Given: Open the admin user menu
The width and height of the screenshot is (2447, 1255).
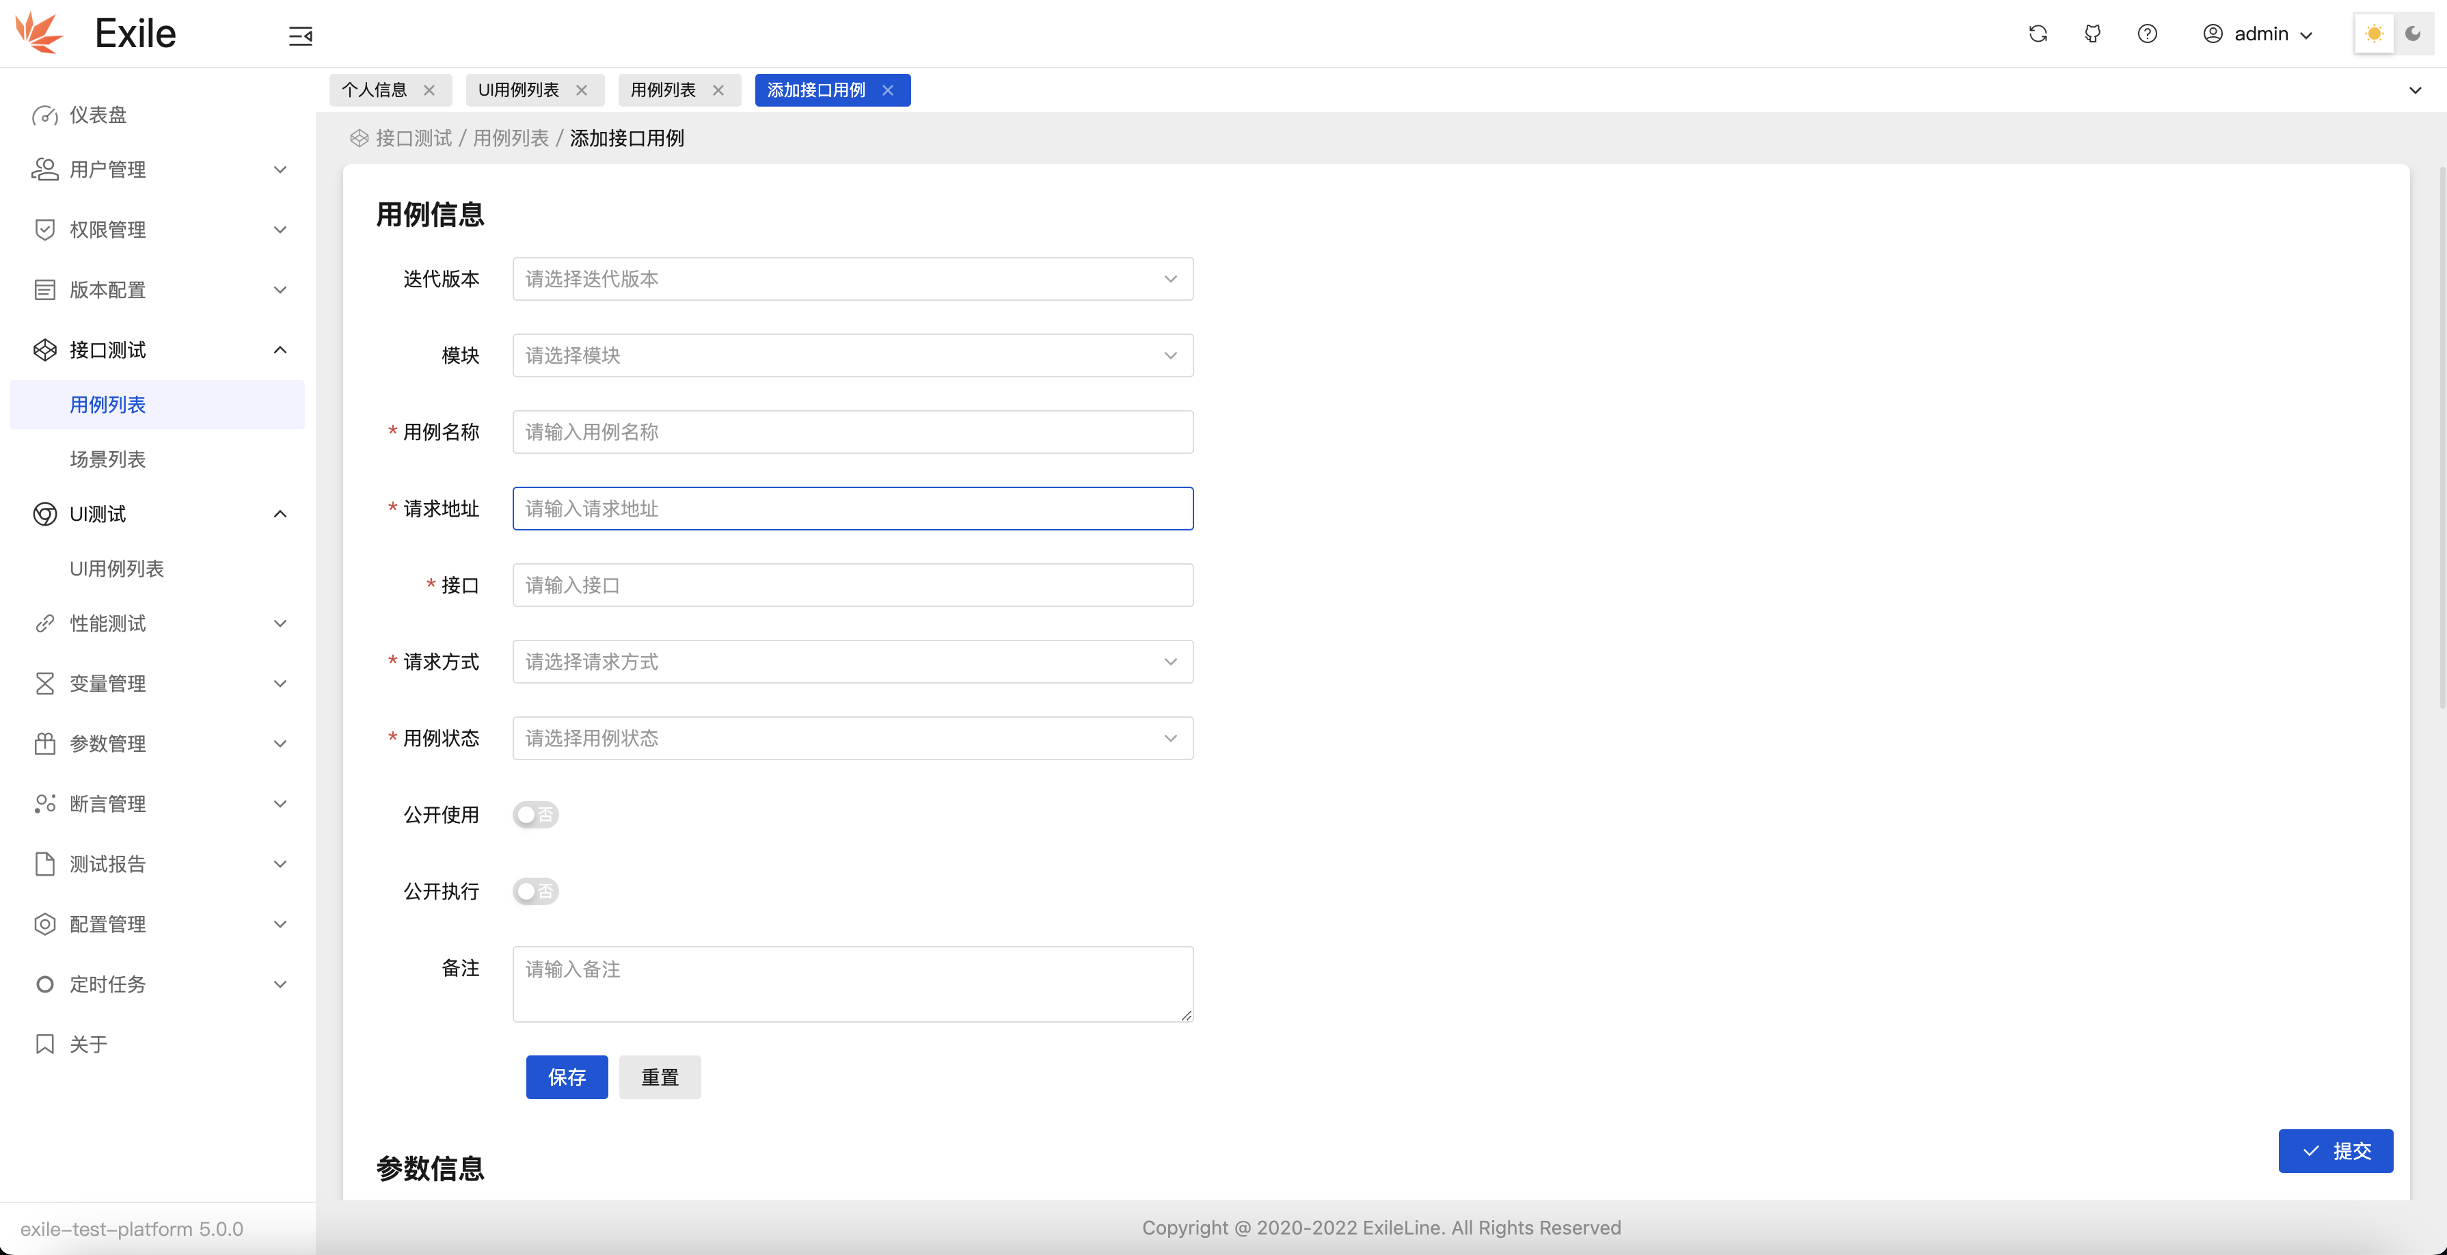Looking at the screenshot, I should [2260, 34].
